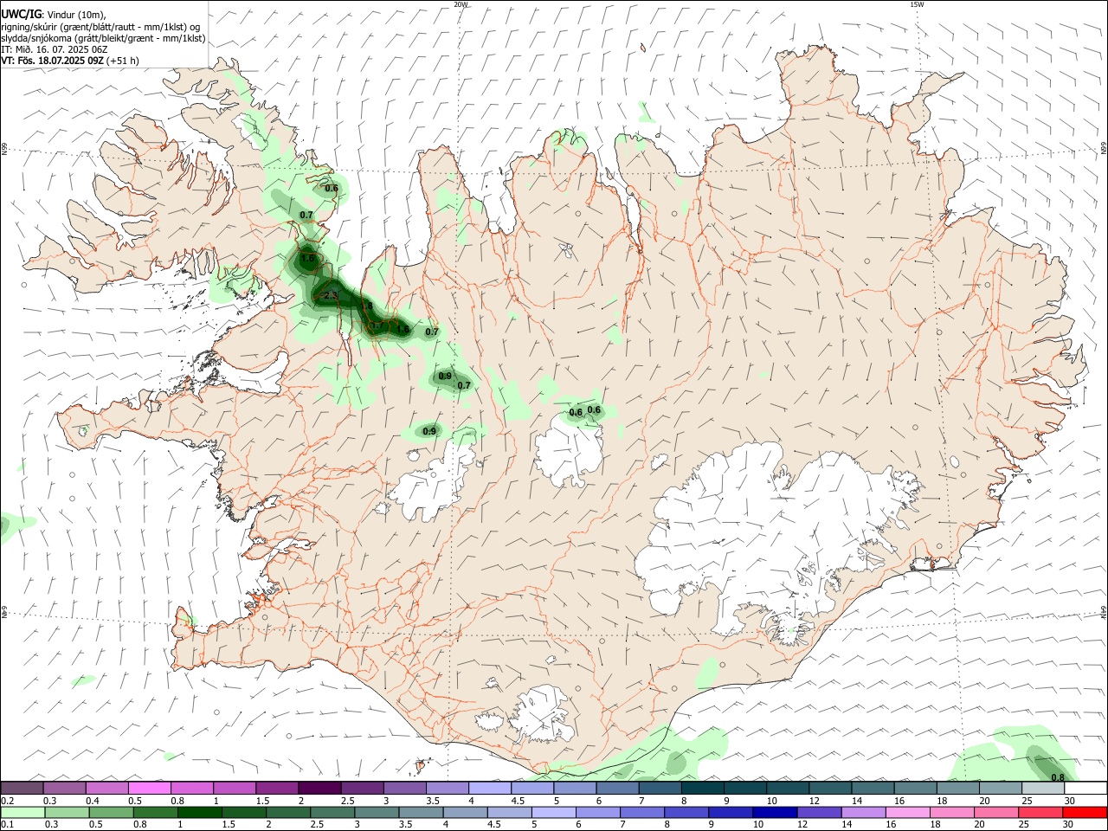Viewport: 1108px width, 831px height.
Task: Select the dull purple 0.2 swatch in upper legend
Action: click(22, 788)
